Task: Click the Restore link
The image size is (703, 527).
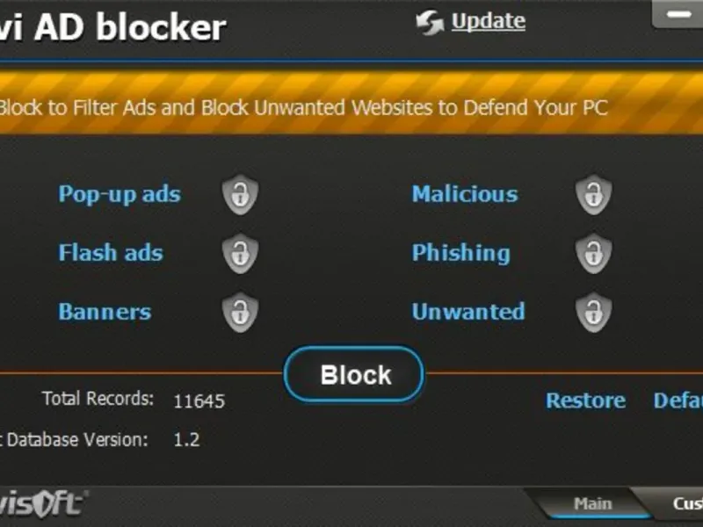Action: pos(585,401)
